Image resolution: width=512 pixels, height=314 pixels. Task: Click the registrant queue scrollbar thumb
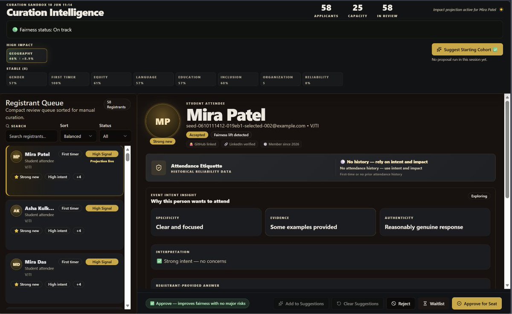(128, 157)
